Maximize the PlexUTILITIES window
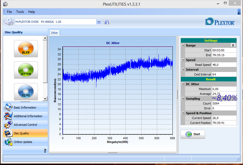This screenshot has width=243, height=165. click(x=225, y=3)
